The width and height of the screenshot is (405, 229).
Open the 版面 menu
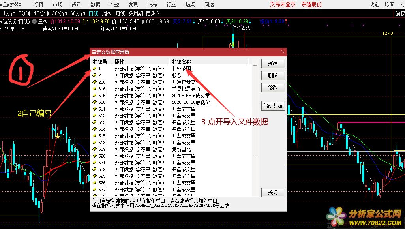click(x=390, y=4)
